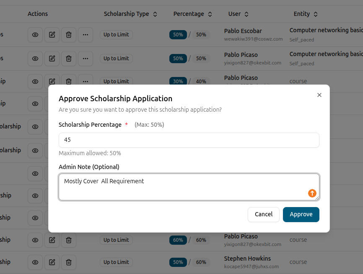Edit the 30% / 40% scholarship row

pyautogui.click(x=52, y=80)
